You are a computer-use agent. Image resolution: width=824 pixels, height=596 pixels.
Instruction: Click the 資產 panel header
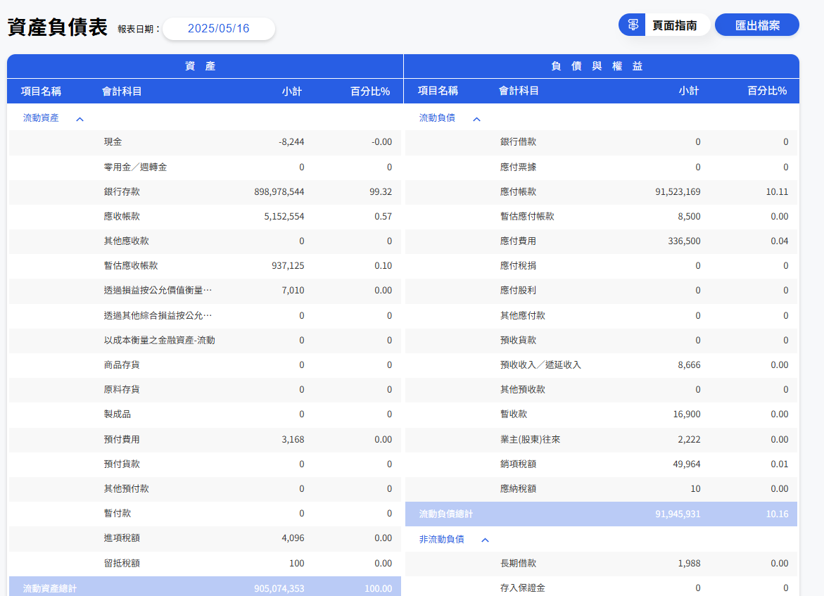tap(205, 66)
